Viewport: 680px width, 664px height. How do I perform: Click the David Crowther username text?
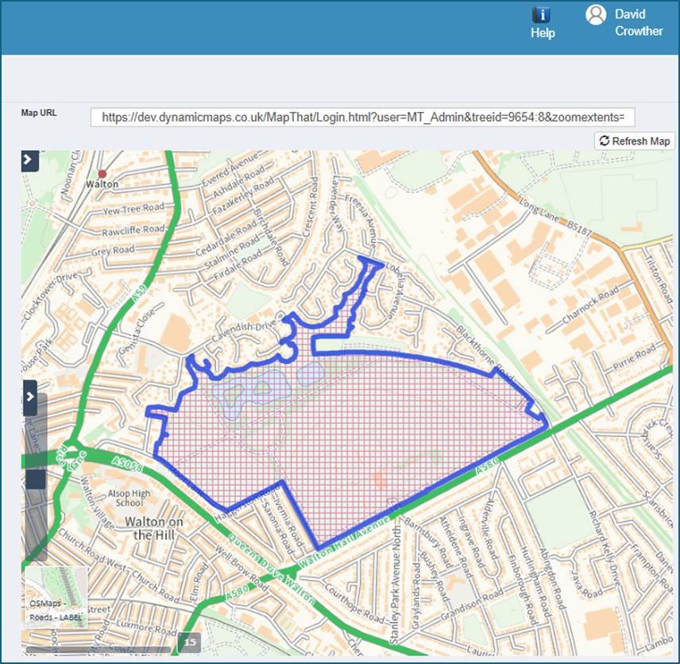click(x=639, y=22)
